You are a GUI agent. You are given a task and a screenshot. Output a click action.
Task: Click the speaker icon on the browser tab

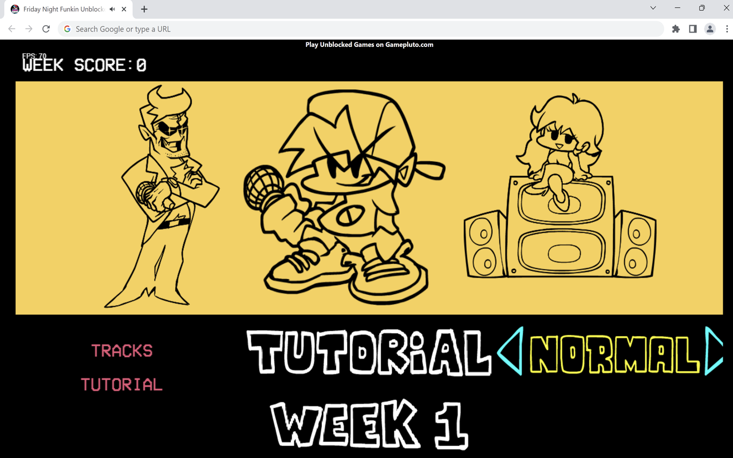coord(112,9)
